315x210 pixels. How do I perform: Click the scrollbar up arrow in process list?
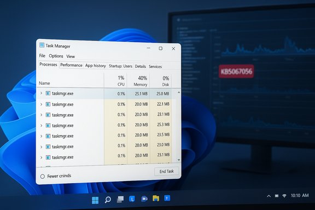point(179,92)
